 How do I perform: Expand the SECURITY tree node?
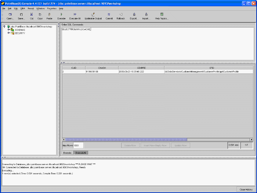(9, 33)
